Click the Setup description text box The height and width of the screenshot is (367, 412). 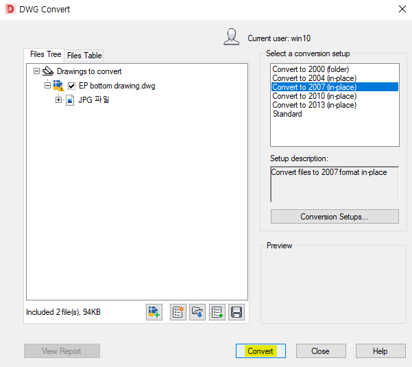coord(335,185)
